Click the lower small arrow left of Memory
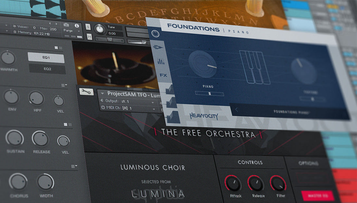Viewport: 357px width, 203px height. pos(6,31)
